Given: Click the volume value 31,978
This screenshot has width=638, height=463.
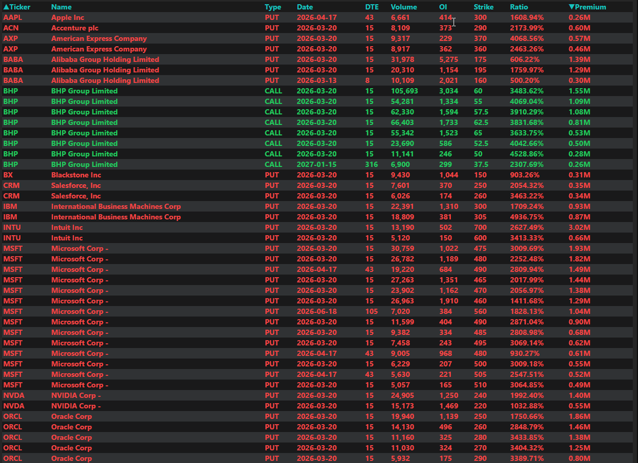Looking at the screenshot, I should 402,59.
